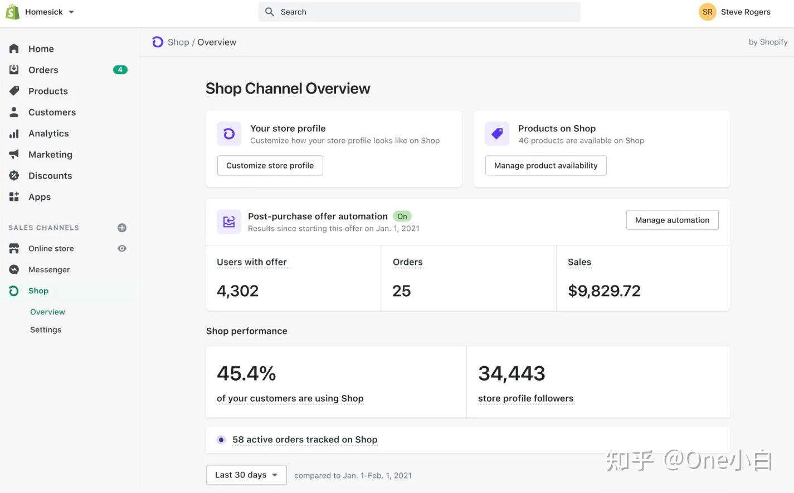The image size is (794, 493).
Task: Switch to Shop Settings
Action: point(45,329)
